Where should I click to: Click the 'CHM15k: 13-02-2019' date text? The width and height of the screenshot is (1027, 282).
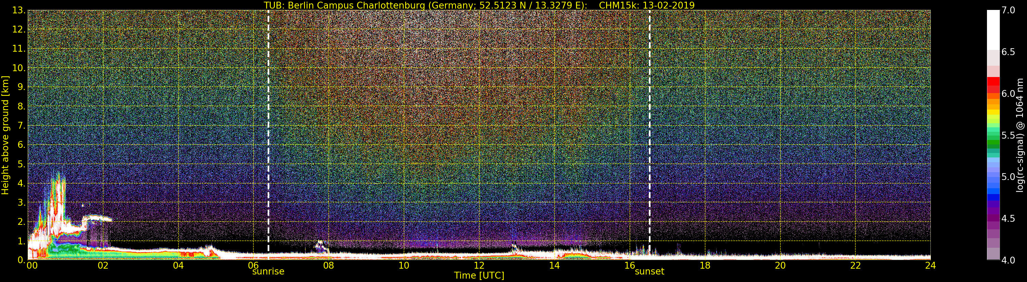(647, 5)
